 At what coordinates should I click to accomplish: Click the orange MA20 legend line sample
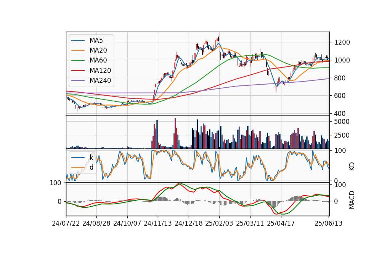coord(78,50)
